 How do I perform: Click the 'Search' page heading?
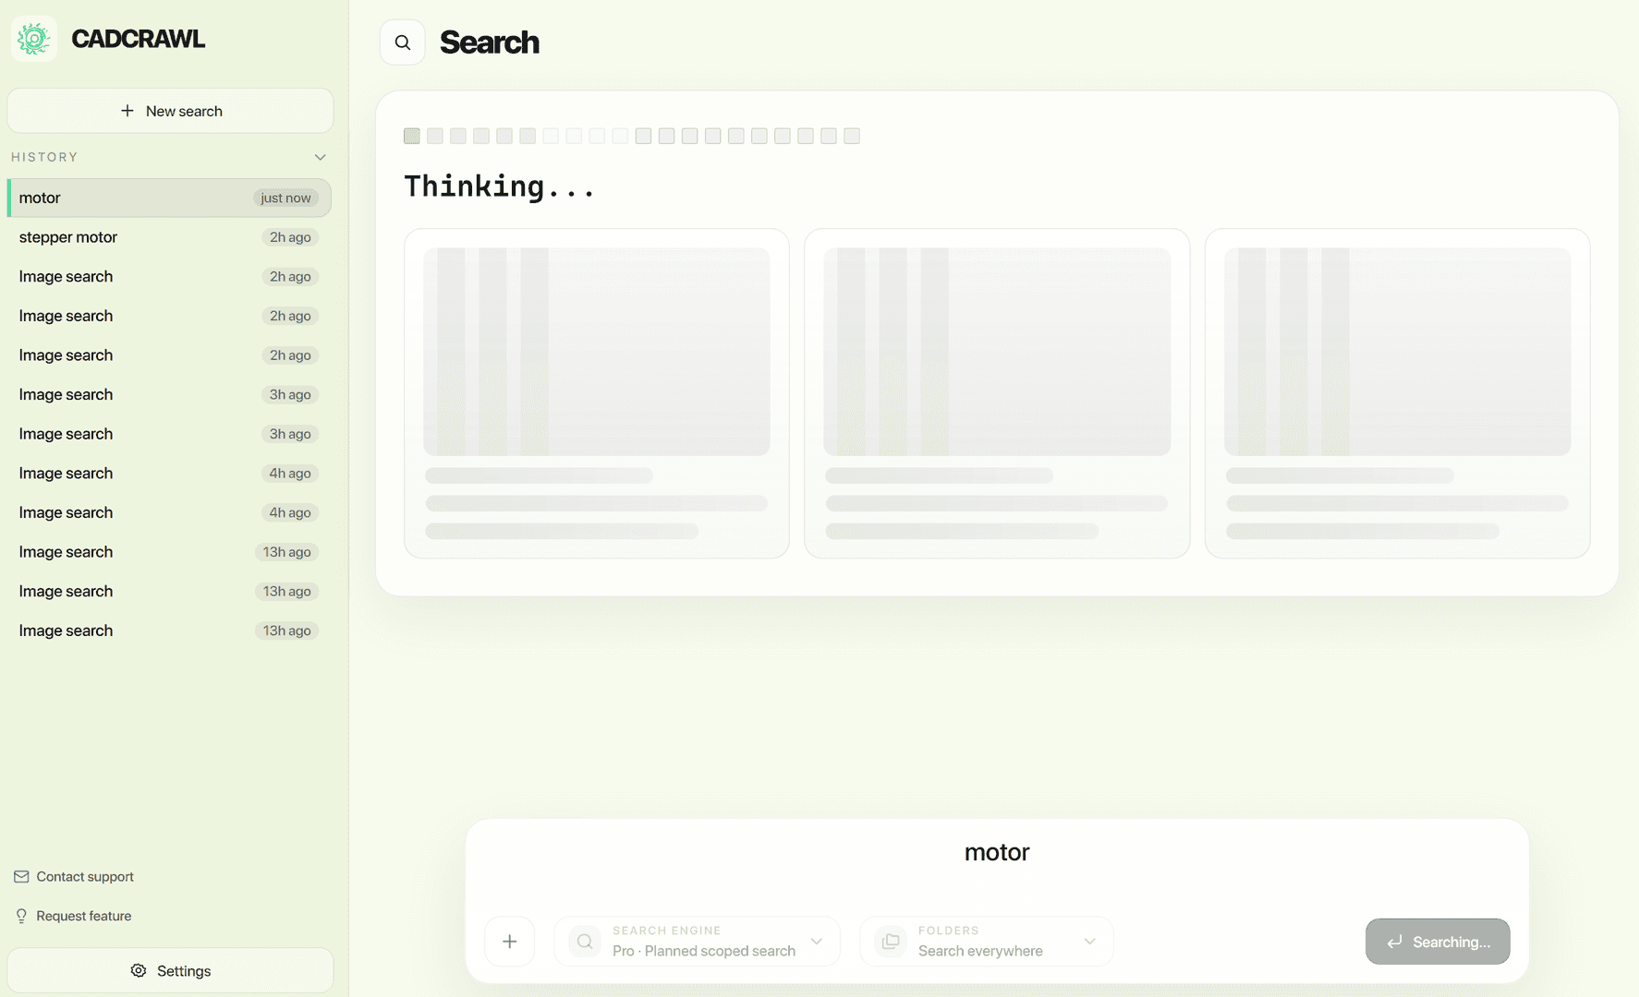pos(490,42)
